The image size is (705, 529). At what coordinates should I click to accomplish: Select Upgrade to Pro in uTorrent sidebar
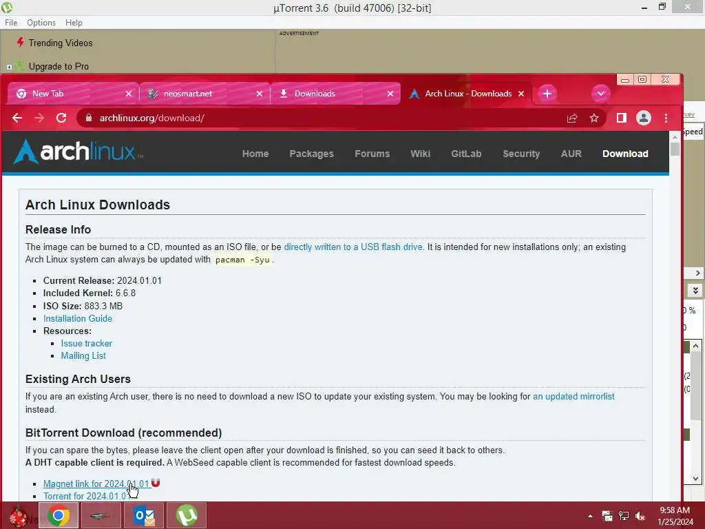point(59,66)
